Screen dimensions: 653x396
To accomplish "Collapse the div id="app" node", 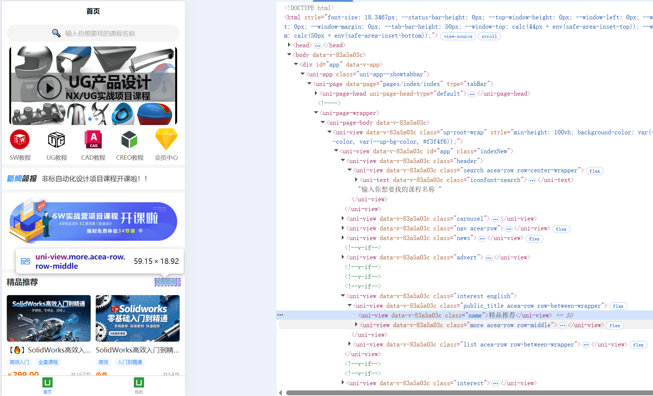I will coord(296,64).
